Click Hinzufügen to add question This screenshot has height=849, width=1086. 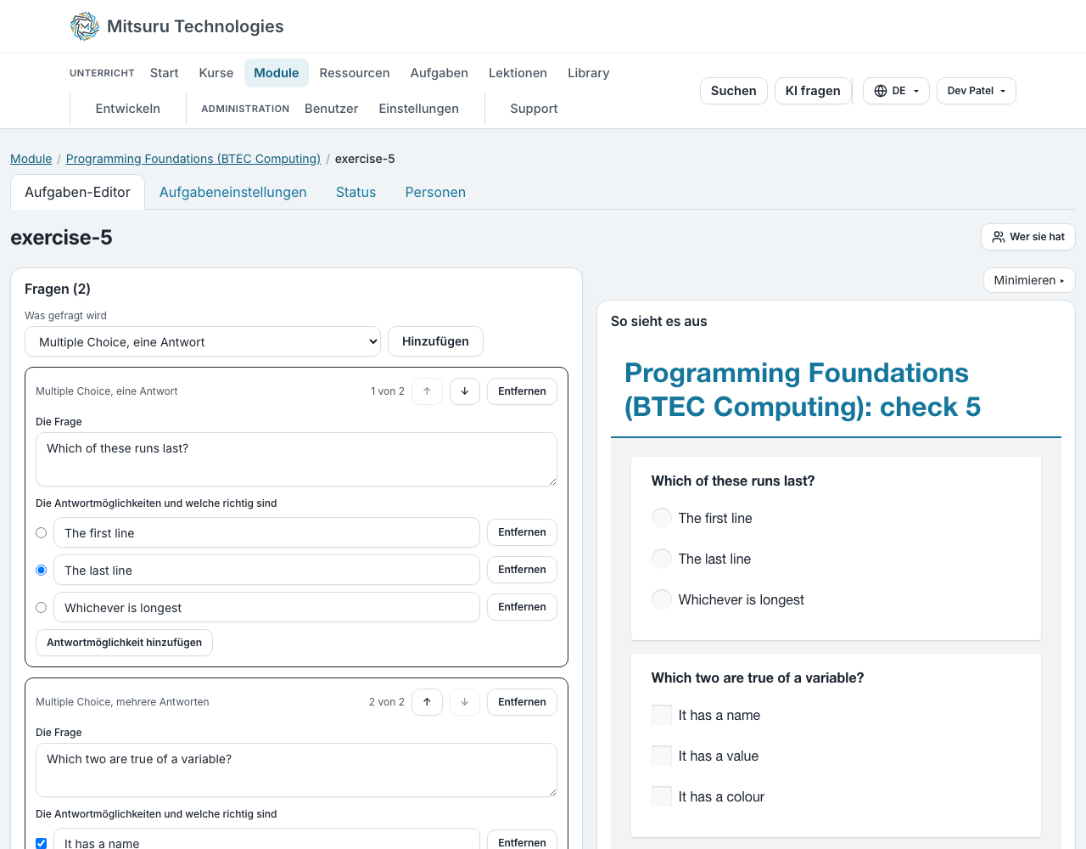click(x=435, y=341)
